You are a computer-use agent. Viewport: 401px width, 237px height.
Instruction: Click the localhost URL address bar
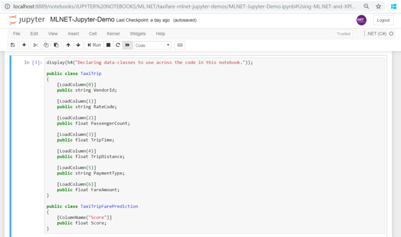184,6
